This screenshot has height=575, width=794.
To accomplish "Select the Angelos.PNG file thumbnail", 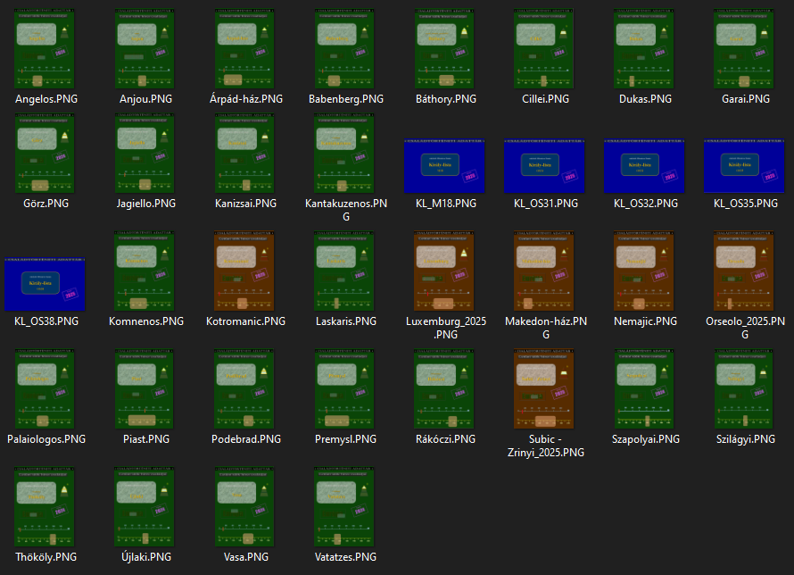I will click(x=45, y=48).
